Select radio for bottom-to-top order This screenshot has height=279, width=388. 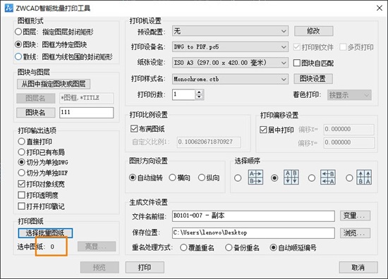pyautogui.click(x=349, y=178)
